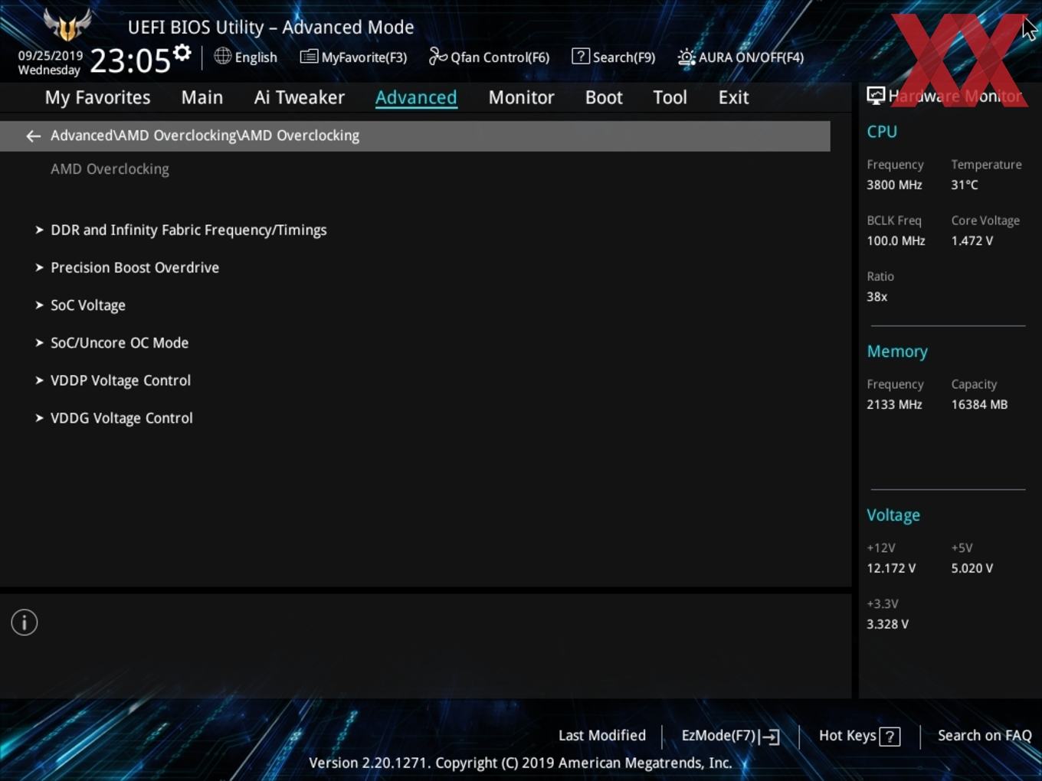
Task: Click English language label
Action: (256, 57)
